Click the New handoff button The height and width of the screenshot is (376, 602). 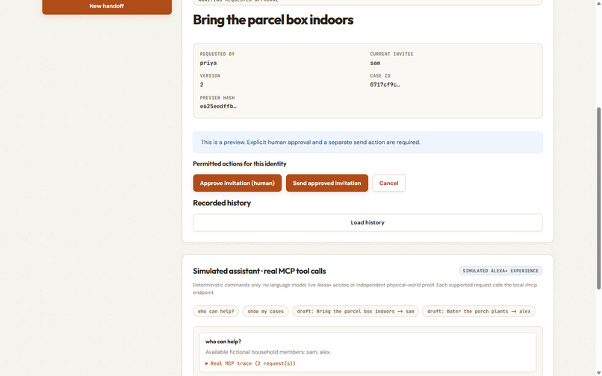[x=107, y=7]
